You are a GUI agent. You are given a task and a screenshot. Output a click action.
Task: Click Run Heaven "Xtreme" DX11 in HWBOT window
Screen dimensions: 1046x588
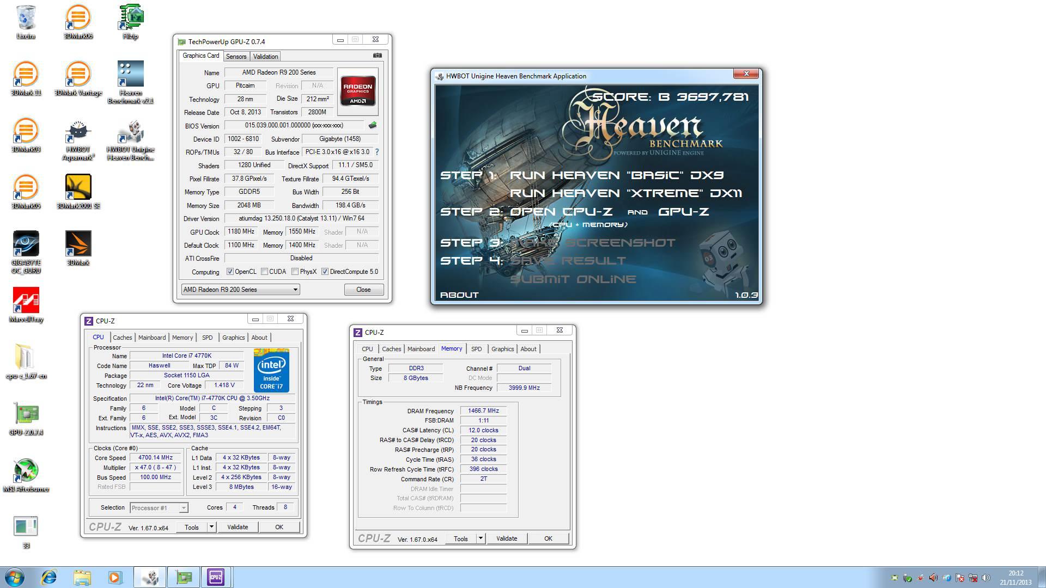pyautogui.click(x=625, y=193)
